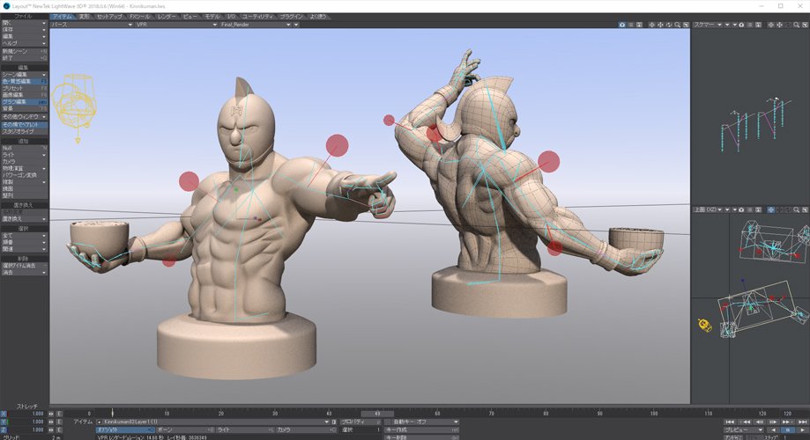Click the E envelope button for the X value
The width and height of the screenshot is (810, 440).
tap(59, 414)
